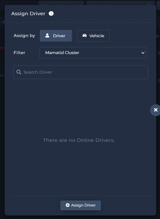
Task: Click the magnifying glass search icon
Action: (19, 72)
